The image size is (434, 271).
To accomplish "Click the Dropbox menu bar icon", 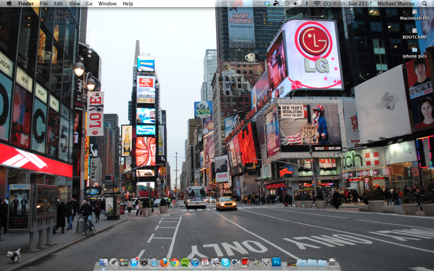I will click(x=267, y=4).
